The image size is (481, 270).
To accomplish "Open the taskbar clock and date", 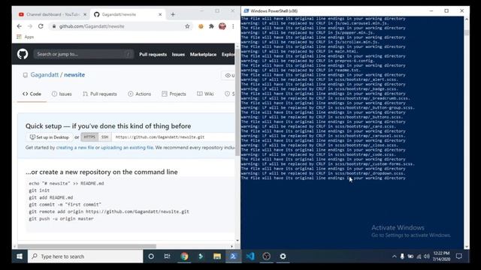I will [x=441, y=256].
